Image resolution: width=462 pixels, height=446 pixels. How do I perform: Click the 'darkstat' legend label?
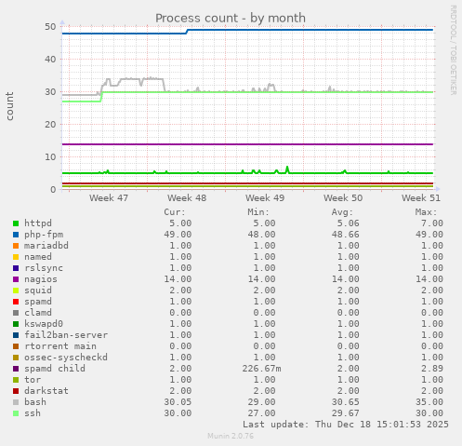(46, 391)
